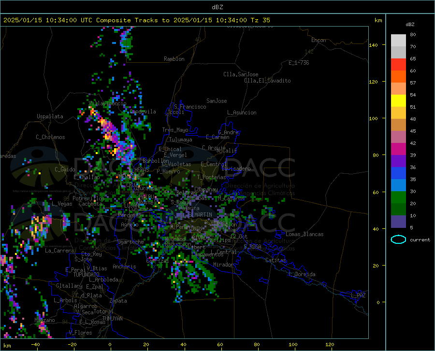The height and width of the screenshot is (351, 435).
Task: Click the 'SanJose' map label near L_Asuncion
Action: pos(217,101)
